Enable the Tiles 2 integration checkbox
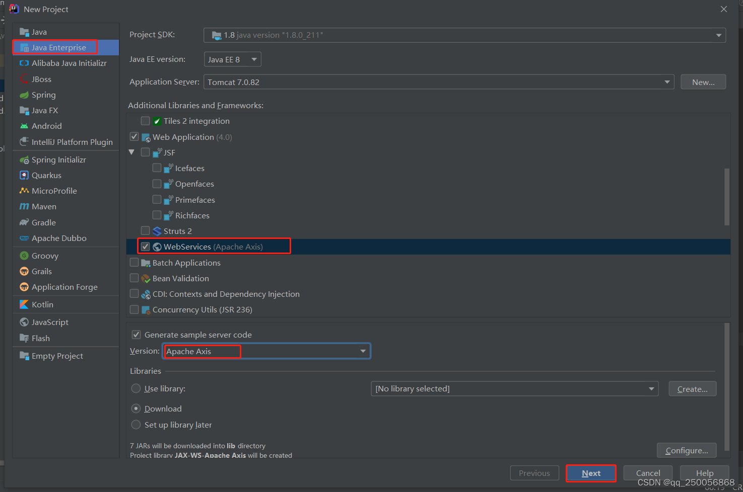This screenshot has height=492, width=743. 145,121
